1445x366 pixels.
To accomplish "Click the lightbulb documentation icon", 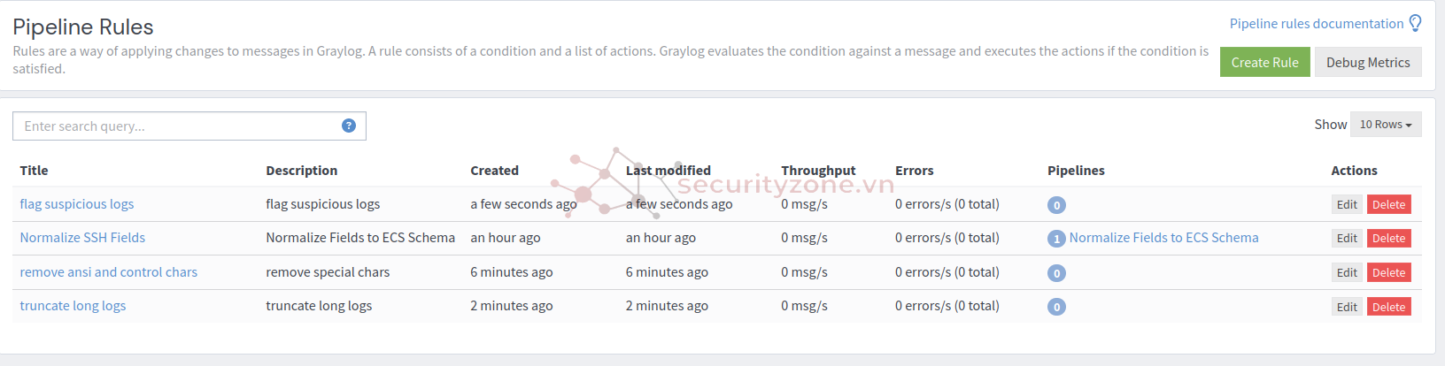I will point(1415,23).
